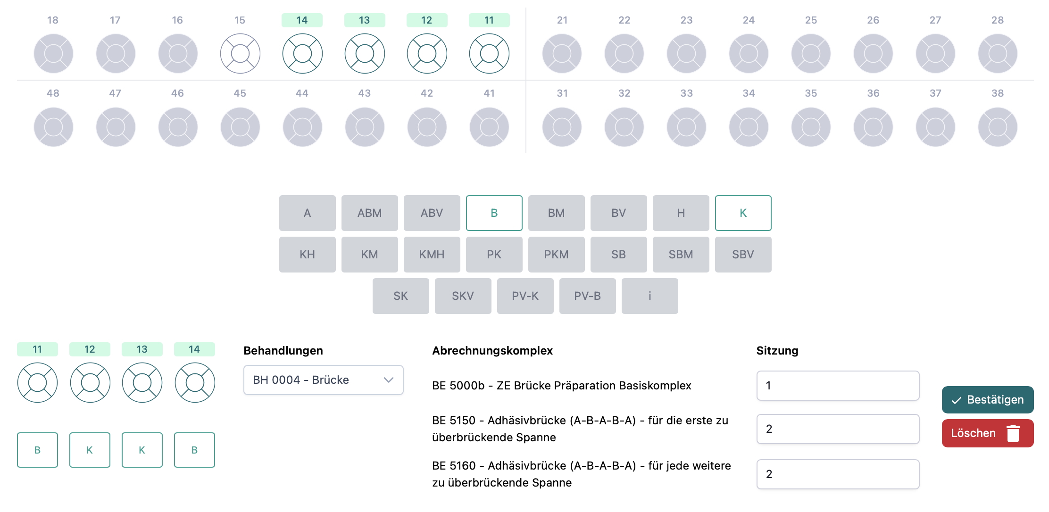Click the B box under selected tooth 11

click(37, 450)
